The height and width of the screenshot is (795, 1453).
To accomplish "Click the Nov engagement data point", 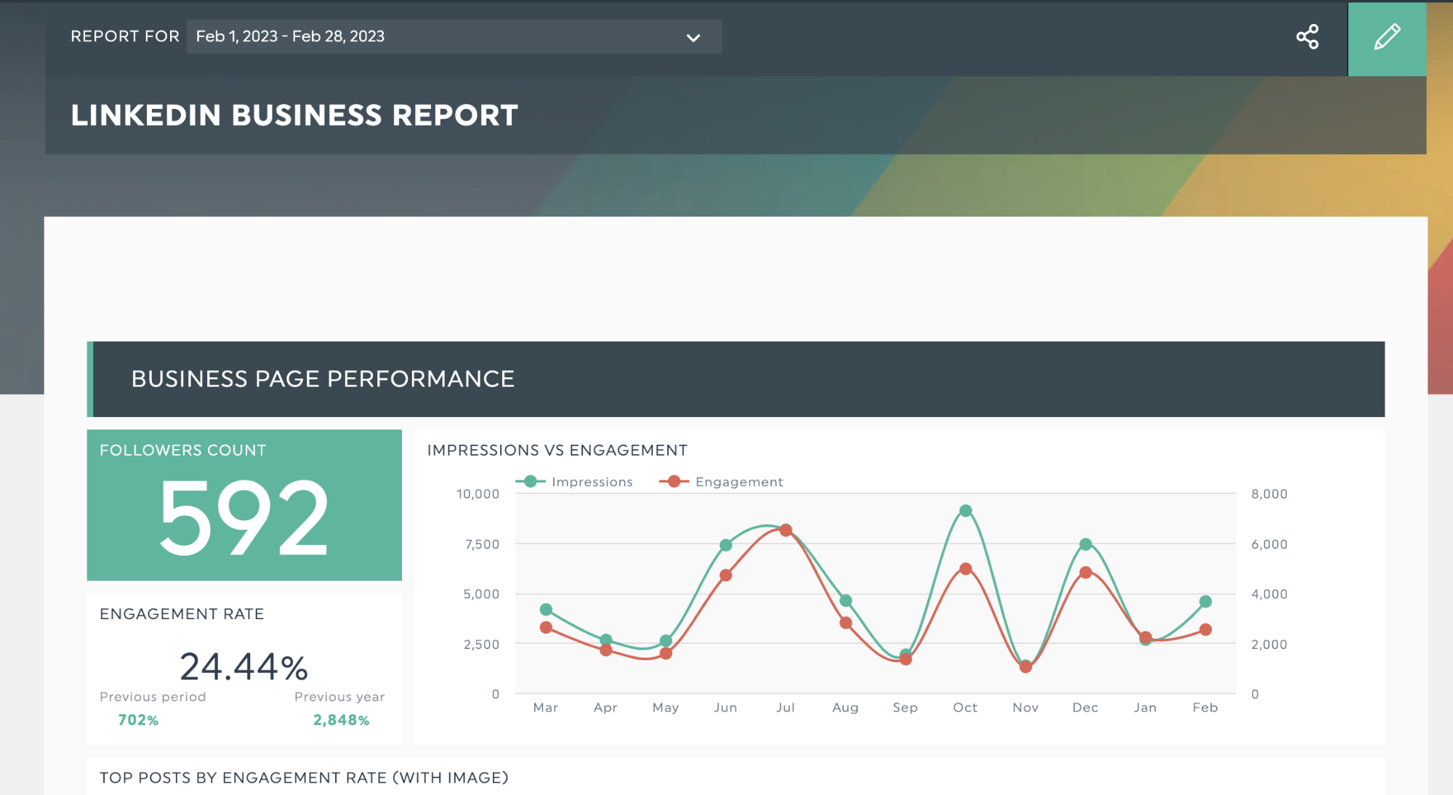I will [1026, 667].
